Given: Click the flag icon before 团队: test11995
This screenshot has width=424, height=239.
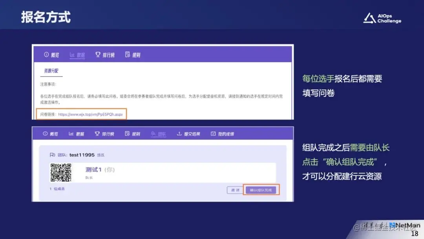Looking at the screenshot, I should click(53, 154).
